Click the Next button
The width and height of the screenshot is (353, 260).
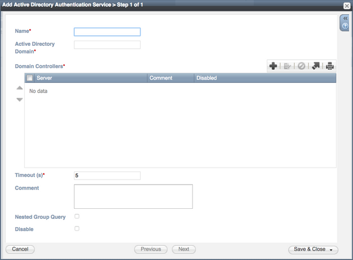coord(184,249)
